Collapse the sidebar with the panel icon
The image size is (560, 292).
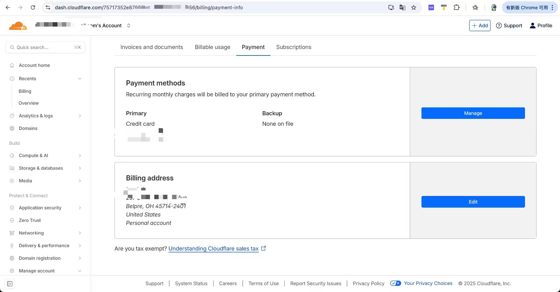pyautogui.click(x=10, y=284)
